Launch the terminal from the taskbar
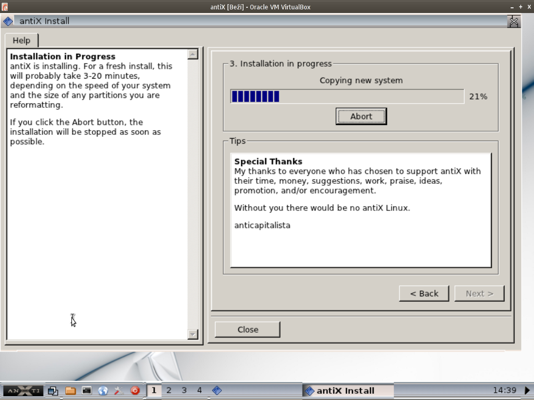The image size is (534, 400). click(87, 391)
